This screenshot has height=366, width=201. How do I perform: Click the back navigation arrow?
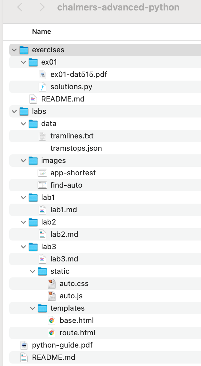click(20, 7)
